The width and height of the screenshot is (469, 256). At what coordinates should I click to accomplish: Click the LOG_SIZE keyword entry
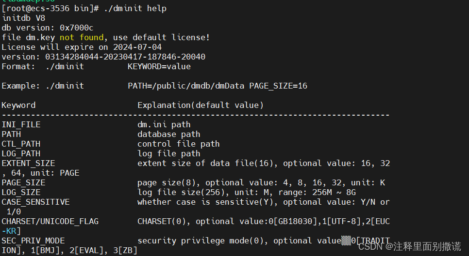[21, 192]
